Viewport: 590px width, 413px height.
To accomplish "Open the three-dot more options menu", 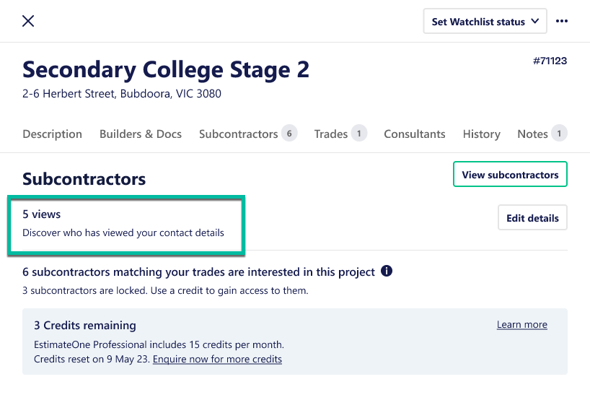I will (x=562, y=21).
